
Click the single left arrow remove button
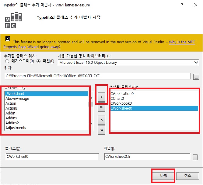pos(101,120)
